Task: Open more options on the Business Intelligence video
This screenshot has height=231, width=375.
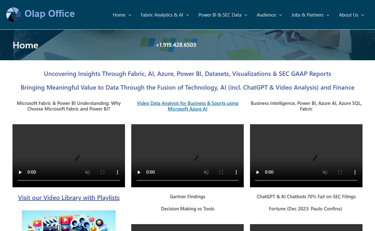Action: pyautogui.click(x=355, y=172)
